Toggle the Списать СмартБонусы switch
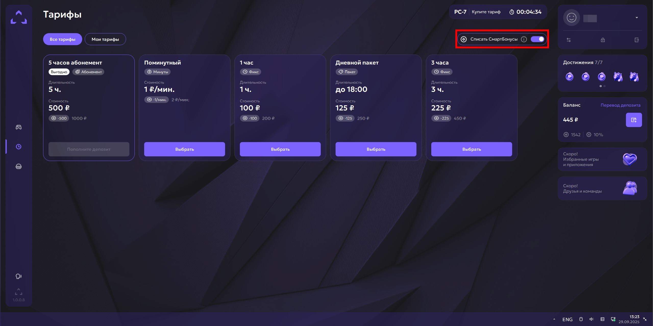The height and width of the screenshot is (326, 653). point(538,39)
